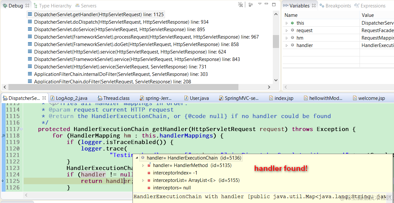Image resolution: width=394 pixels, height=203 pixels.
Task: Click the HandlerExecuti value cell
Action: pyautogui.click(x=377, y=45)
